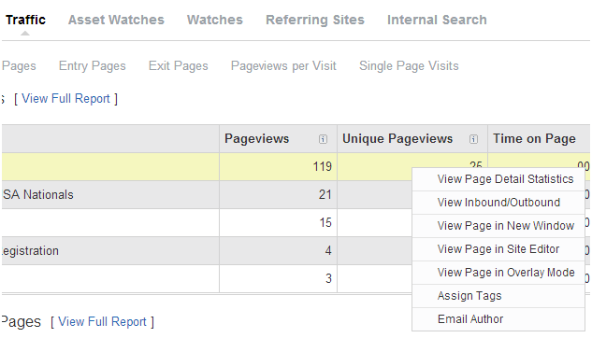Switch to the Asset Watches tab
The width and height of the screenshot is (592, 338).
point(116,20)
